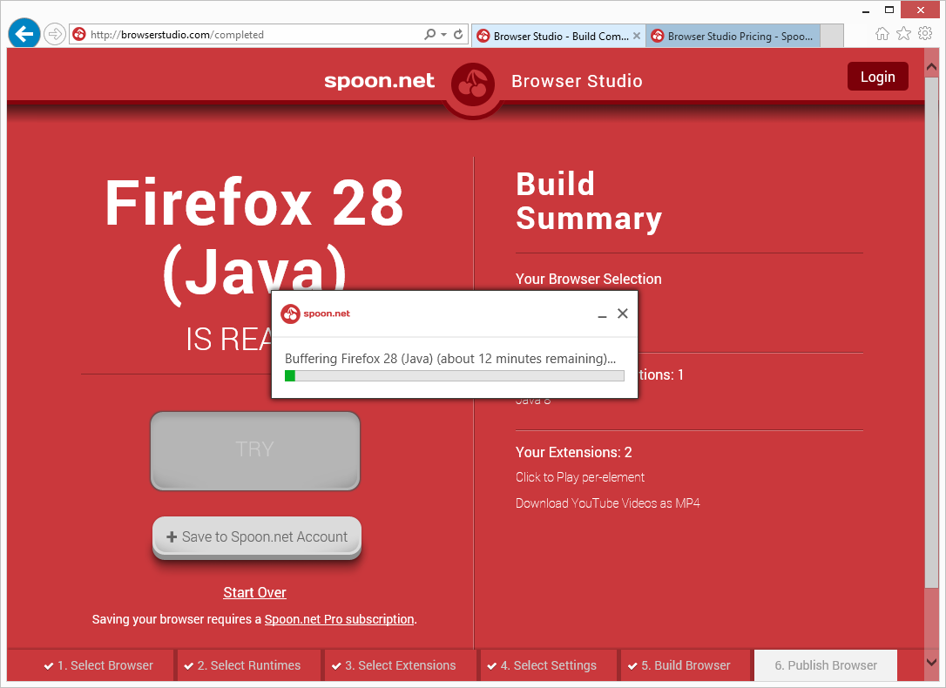Viewport: 946px width, 688px height.
Task: Switch to Browser Studio - Build Complete tab
Action: [560, 37]
